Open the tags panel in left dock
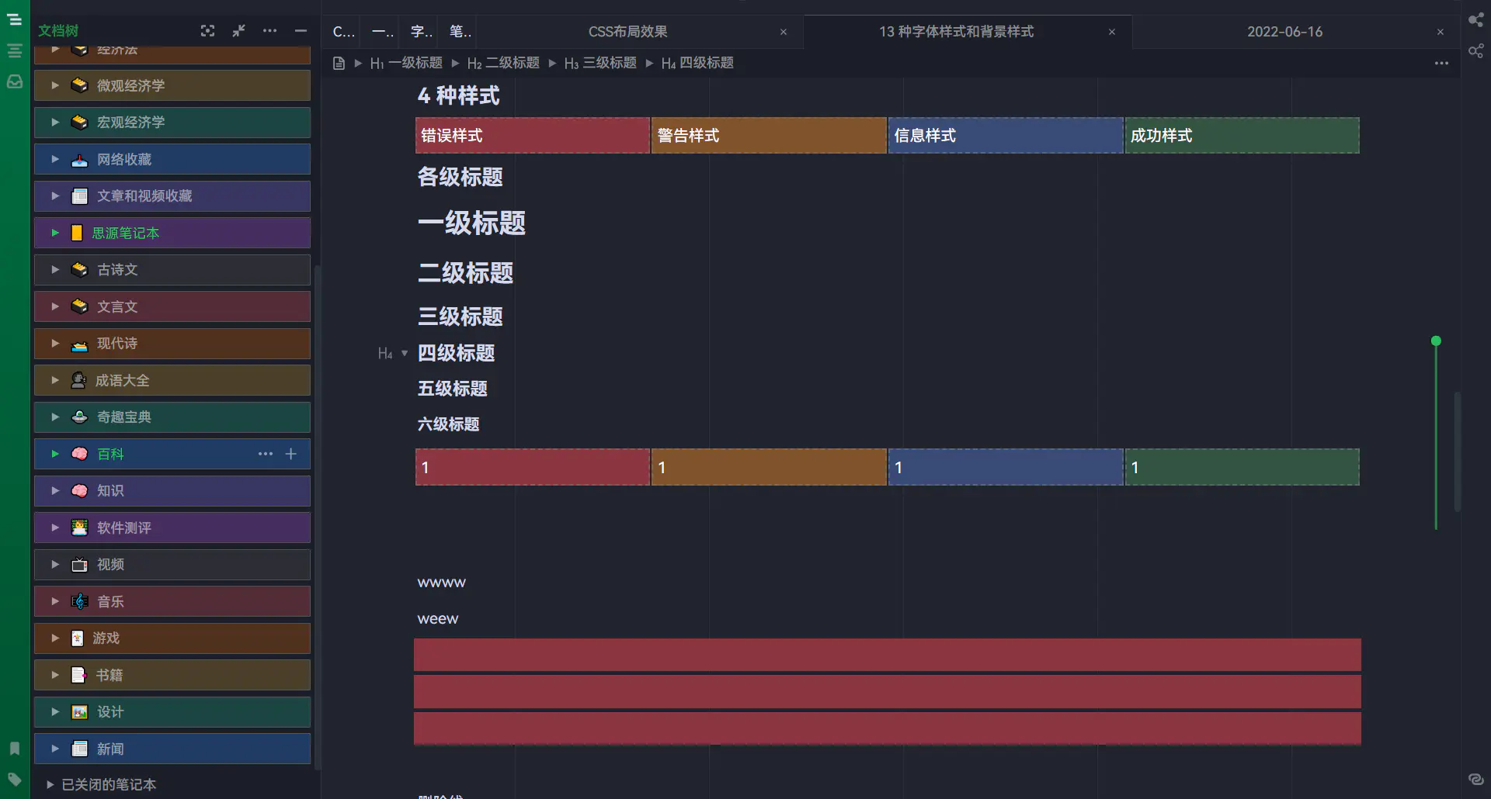1491x799 pixels. click(x=14, y=780)
